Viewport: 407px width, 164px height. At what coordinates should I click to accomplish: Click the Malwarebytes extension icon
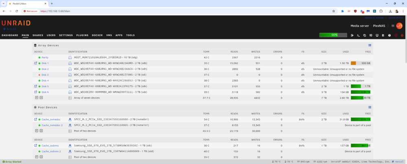[368, 11]
